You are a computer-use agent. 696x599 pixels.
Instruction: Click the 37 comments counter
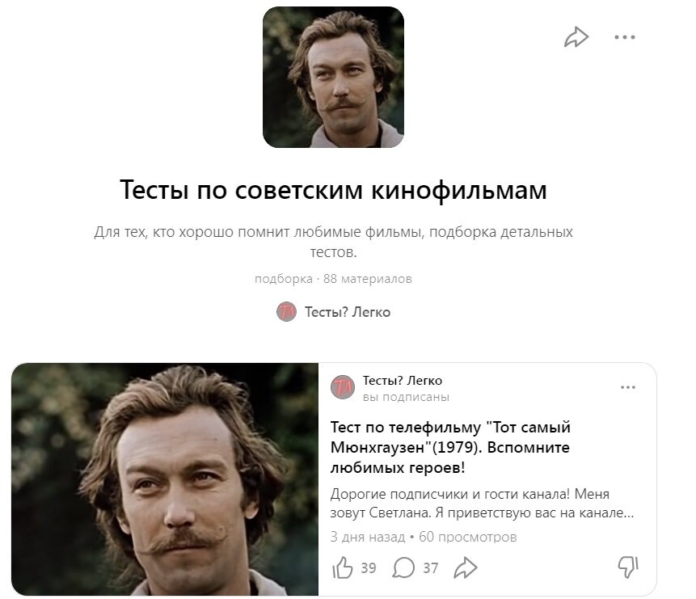[430, 568]
